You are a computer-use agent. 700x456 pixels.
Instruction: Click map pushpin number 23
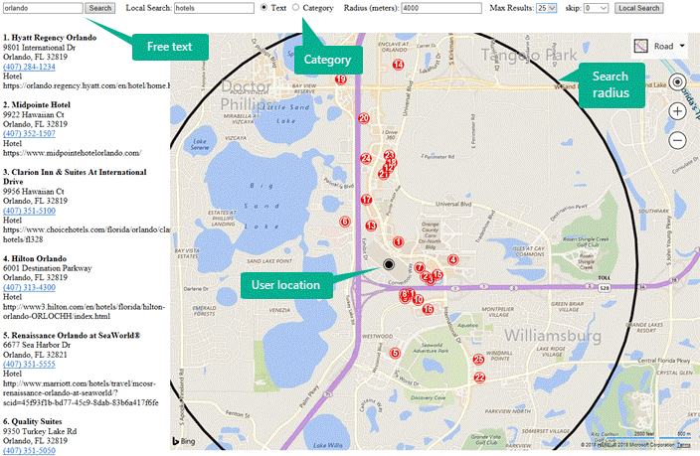(390, 155)
